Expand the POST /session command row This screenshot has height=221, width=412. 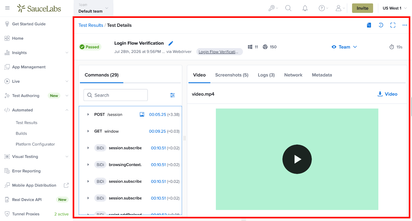[88, 115]
